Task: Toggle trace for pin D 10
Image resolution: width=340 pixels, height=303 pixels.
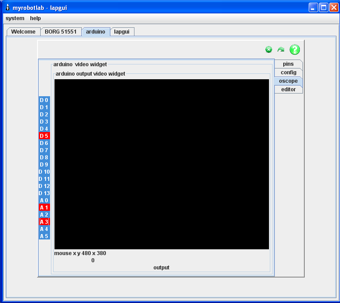Action: tap(44, 171)
